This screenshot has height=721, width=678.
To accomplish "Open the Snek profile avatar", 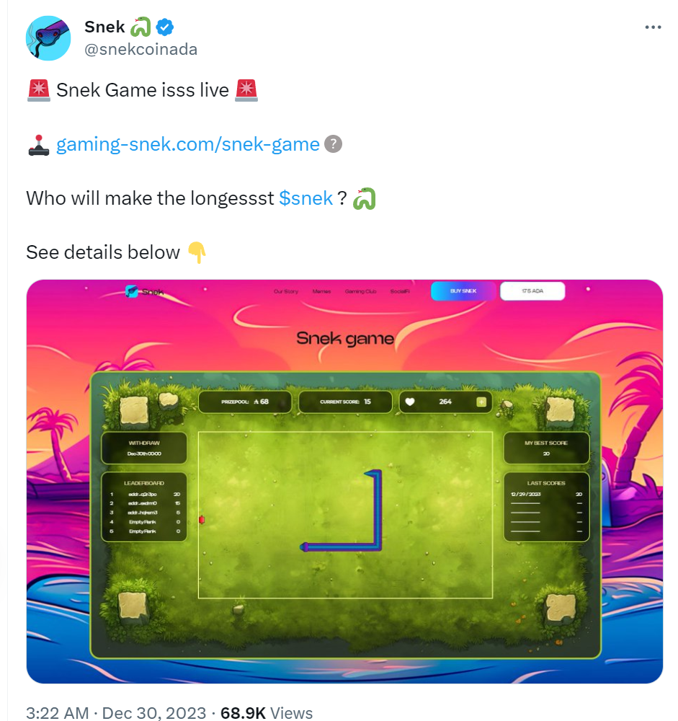I will tap(48, 38).
